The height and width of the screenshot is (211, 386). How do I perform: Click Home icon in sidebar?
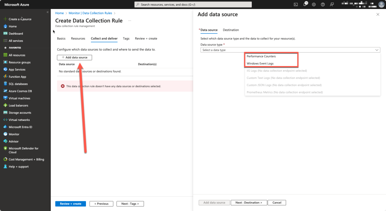[5, 26]
